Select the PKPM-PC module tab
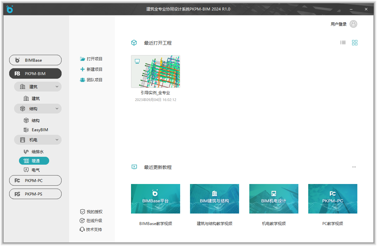Viewport: 377px width, 246px height. [35, 181]
